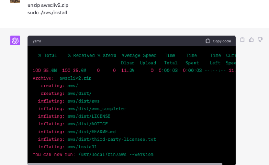Give the response a thumbs down

[x=260, y=40]
